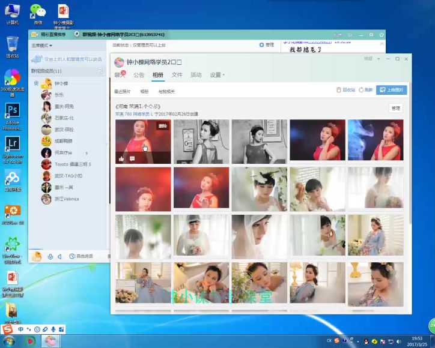
Task: Click the speaker volume icon in video window
Action: [59, 257]
